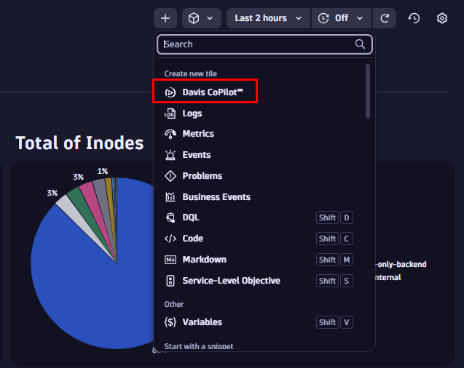The width and height of the screenshot is (464, 368).
Task: Click the Markdown M icon
Action: pos(170,260)
